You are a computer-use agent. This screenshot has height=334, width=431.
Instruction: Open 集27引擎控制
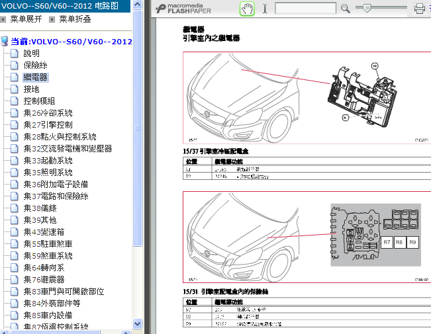(x=48, y=125)
